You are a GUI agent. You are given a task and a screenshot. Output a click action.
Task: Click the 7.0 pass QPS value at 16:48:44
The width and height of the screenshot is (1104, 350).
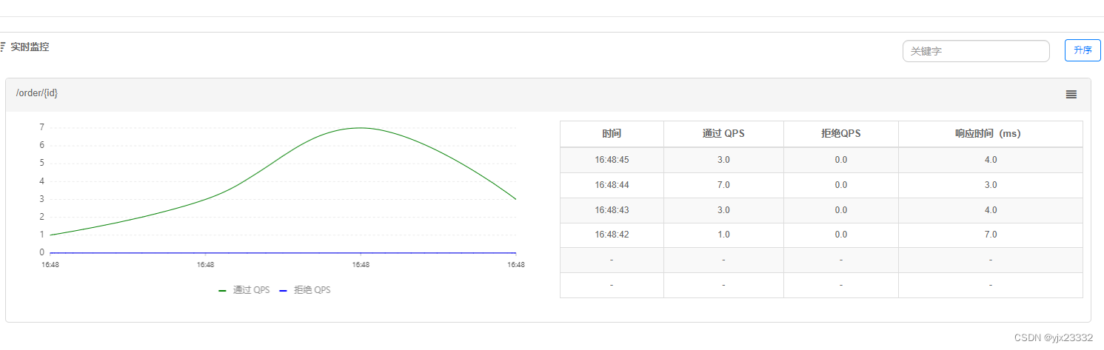click(x=723, y=185)
